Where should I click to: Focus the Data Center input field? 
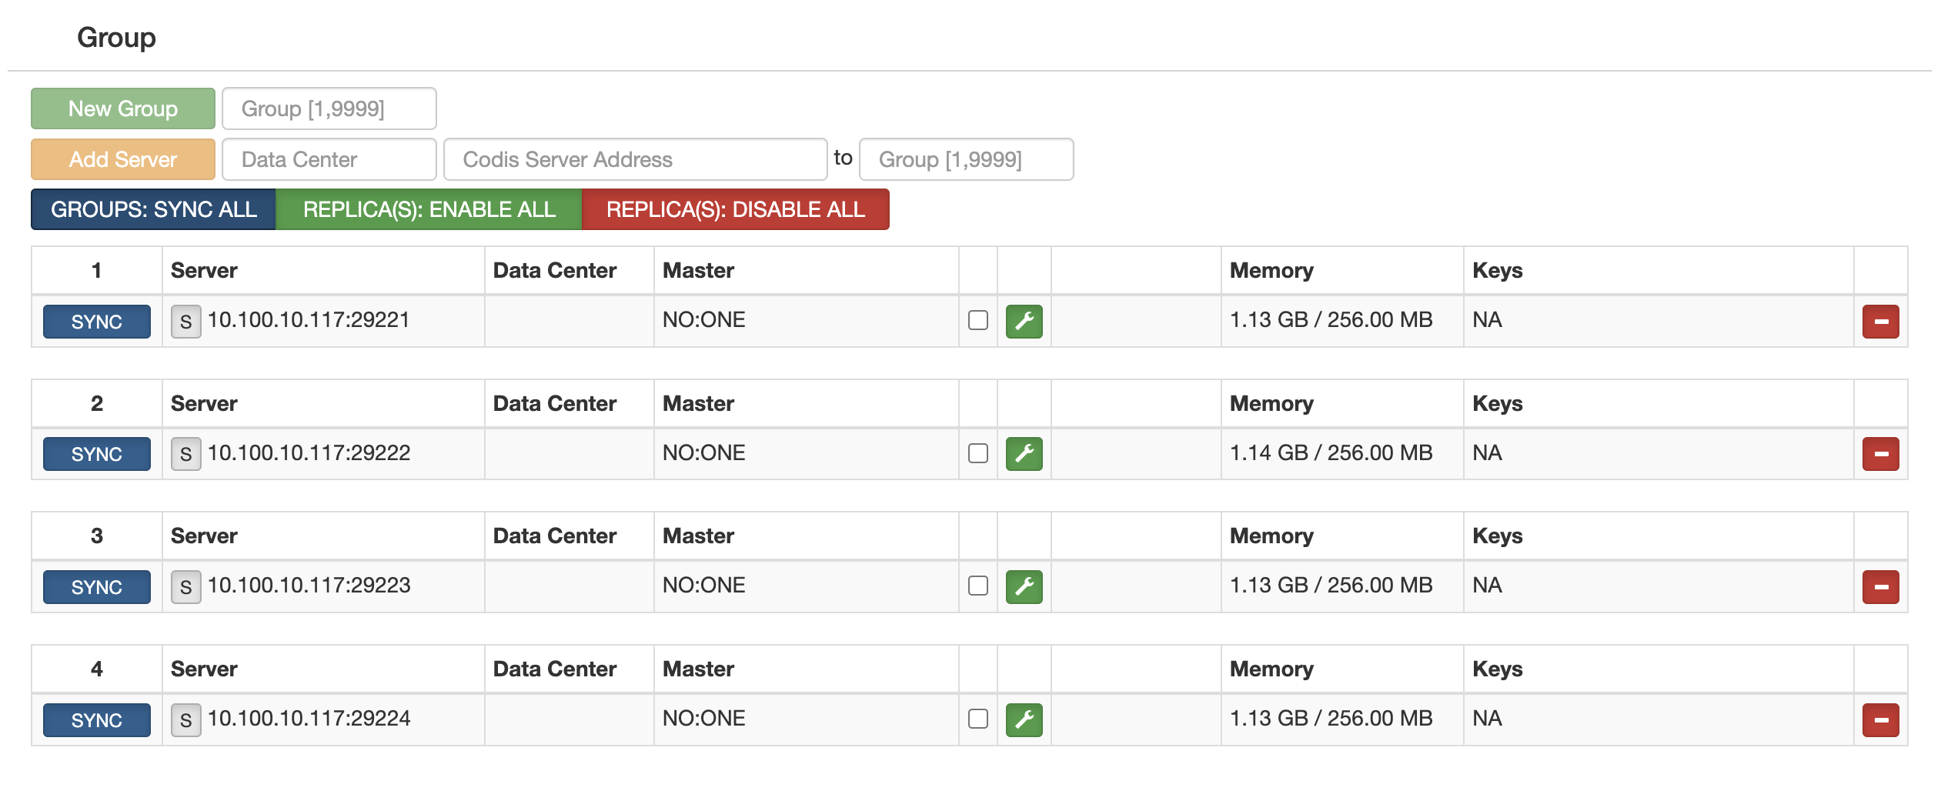click(329, 159)
